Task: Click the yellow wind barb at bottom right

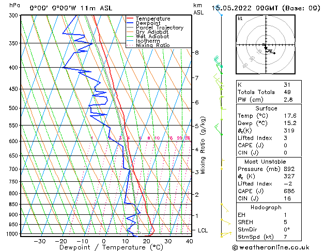Action: (224, 234)
